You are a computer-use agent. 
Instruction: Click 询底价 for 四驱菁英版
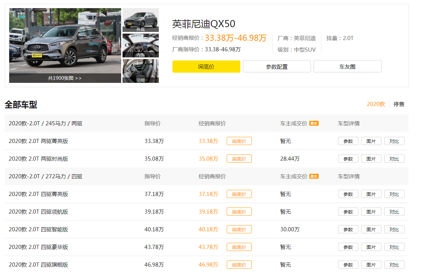click(x=239, y=194)
